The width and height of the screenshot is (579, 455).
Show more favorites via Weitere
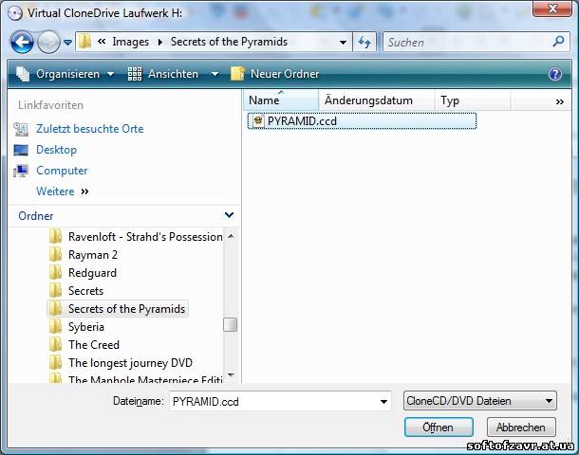click(63, 191)
